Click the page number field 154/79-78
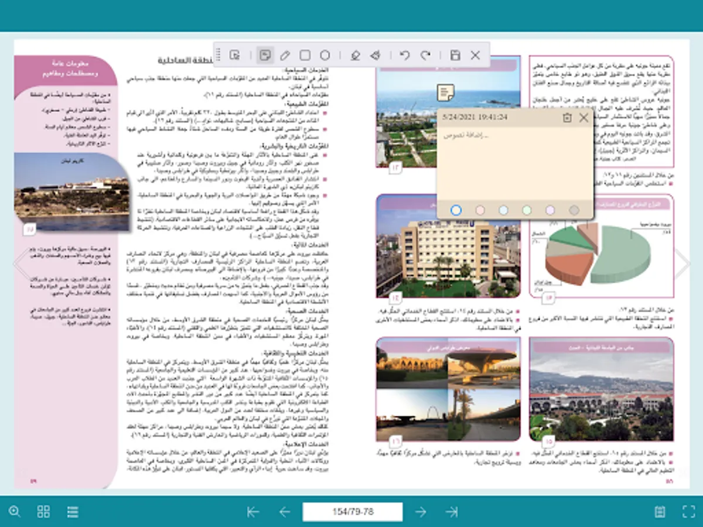The height and width of the screenshot is (527, 703). [x=353, y=512]
